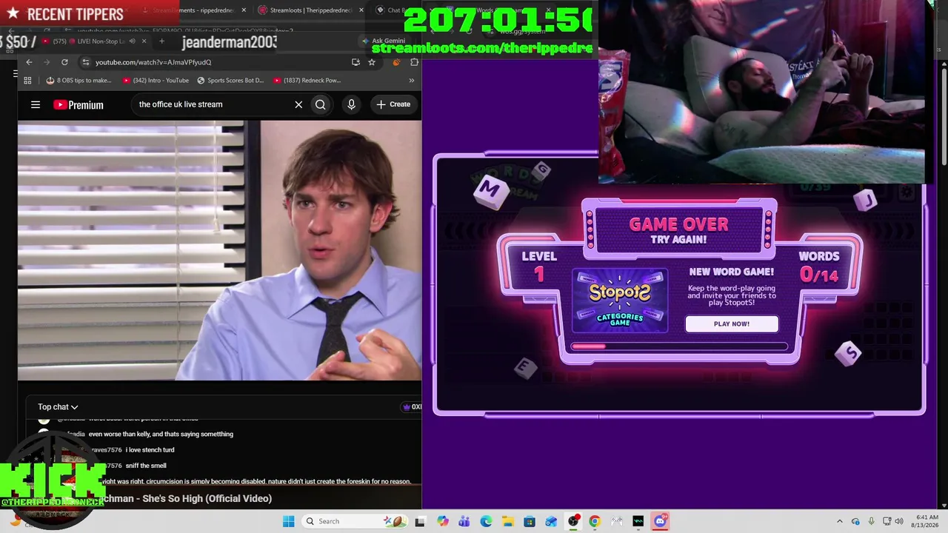Image resolution: width=948 pixels, height=533 pixels.
Task: Open the 'Sports Scores Bot D...' bookmark
Action: click(x=230, y=80)
